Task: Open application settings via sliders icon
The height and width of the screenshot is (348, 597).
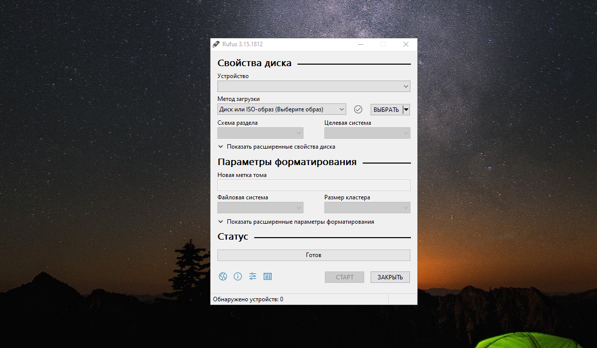Action: tap(253, 276)
